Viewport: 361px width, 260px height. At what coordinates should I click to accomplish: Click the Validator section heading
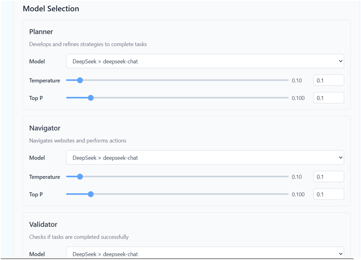[43, 224]
